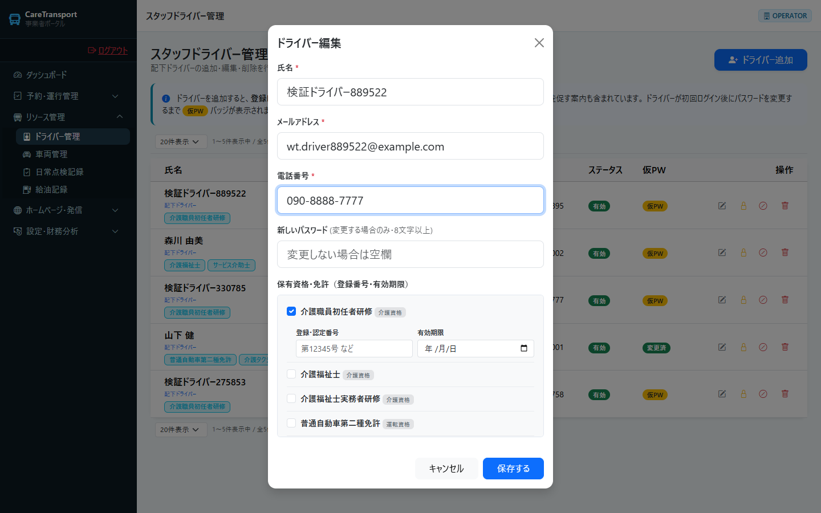The width and height of the screenshot is (821, 513).
Task: Click the CareTransport bus logo icon
Action: coord(15,19)
